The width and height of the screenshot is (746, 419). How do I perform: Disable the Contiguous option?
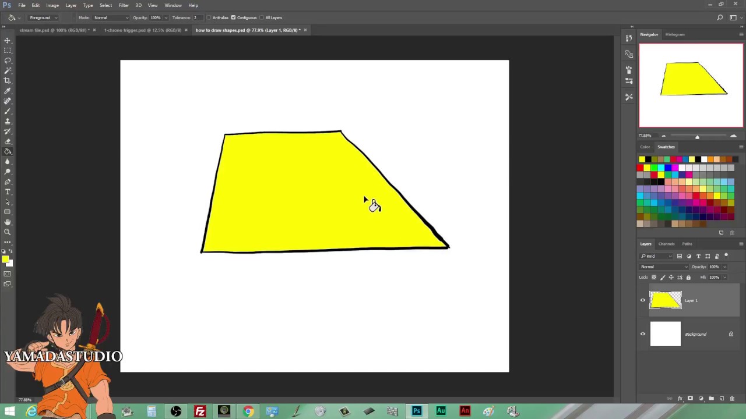pos(234,17)
